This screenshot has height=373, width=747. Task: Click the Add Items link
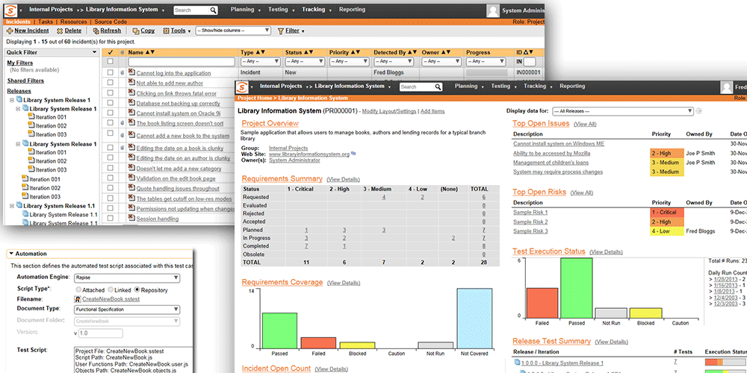[433, 111]
